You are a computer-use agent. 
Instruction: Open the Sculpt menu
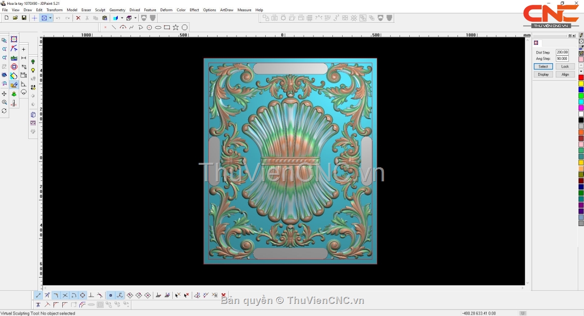pyautogui.click(x=100, y=10)
